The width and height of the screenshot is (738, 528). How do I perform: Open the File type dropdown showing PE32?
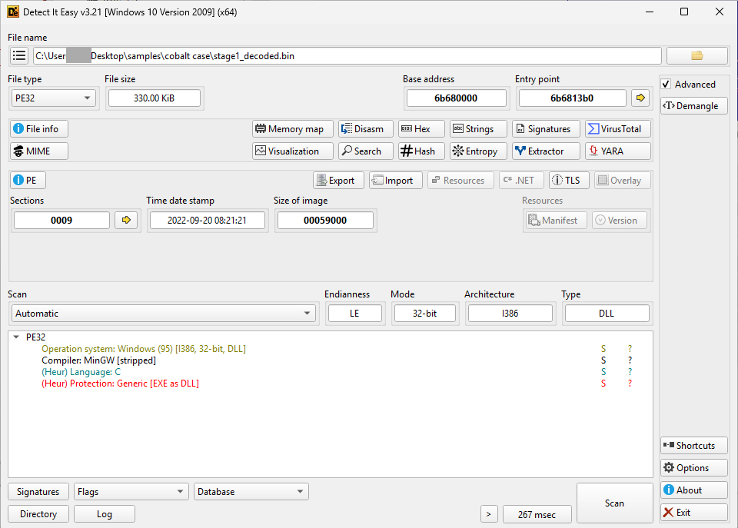pyautogui.click(x=53, y=98)
